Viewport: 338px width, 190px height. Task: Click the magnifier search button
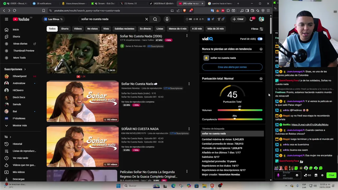[x=155, y=19]
